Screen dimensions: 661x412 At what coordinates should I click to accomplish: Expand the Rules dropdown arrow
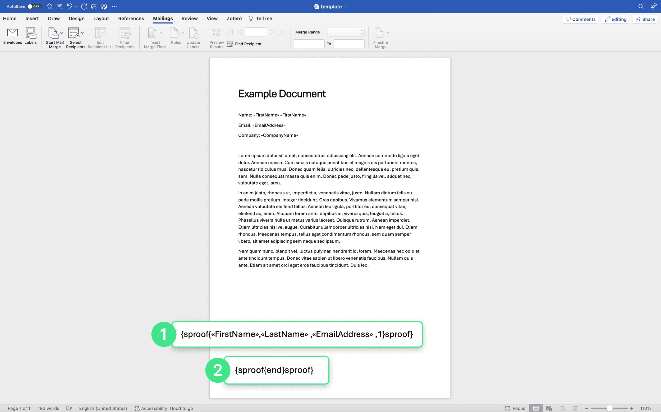[x=183, y=33]
